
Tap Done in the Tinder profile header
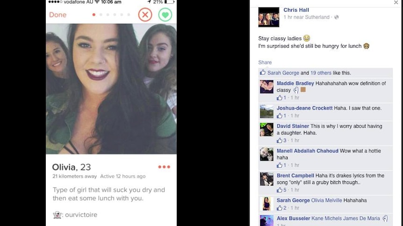click(x=58, y=15)
